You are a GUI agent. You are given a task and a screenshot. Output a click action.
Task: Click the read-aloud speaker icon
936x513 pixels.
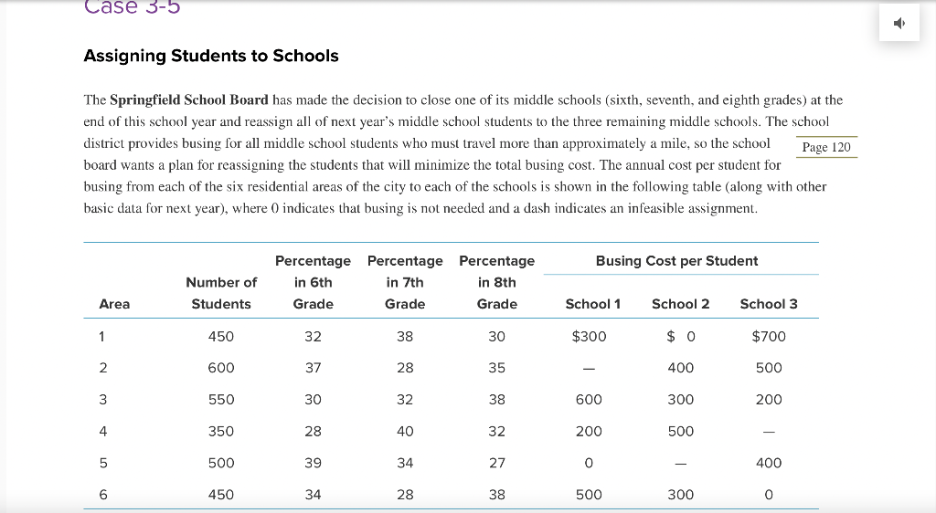point(899,23)
